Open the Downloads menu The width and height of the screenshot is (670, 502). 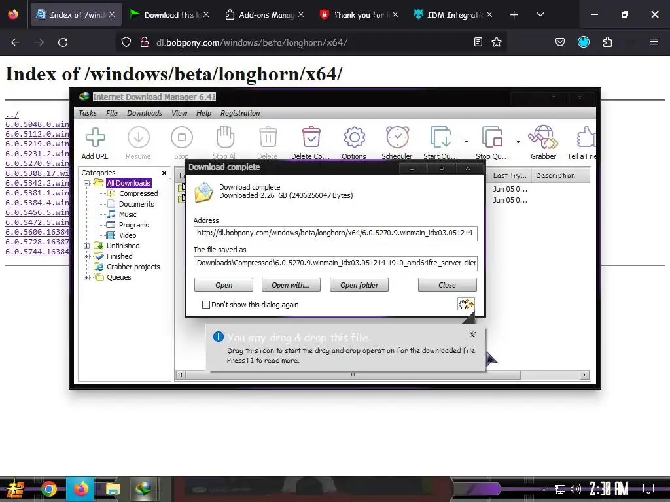point(145,113)
